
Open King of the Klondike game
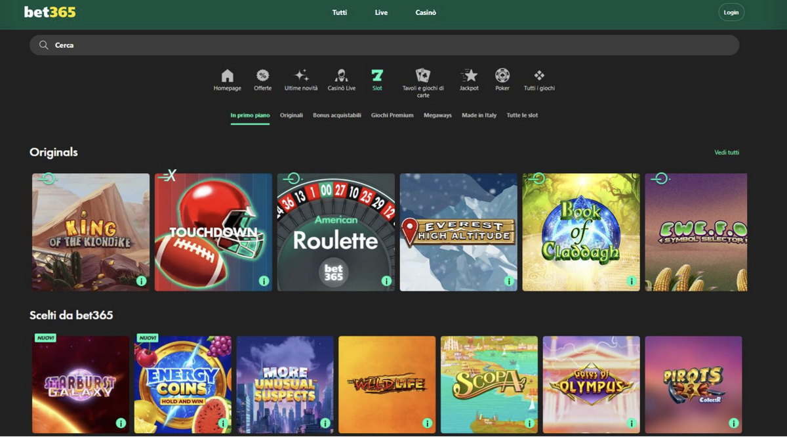91,232
